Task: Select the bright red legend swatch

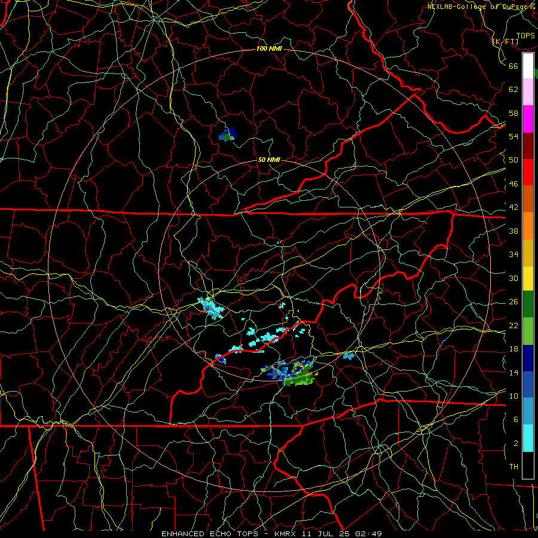Action: 528,172
